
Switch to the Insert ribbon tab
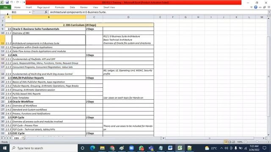coord(29,7)
